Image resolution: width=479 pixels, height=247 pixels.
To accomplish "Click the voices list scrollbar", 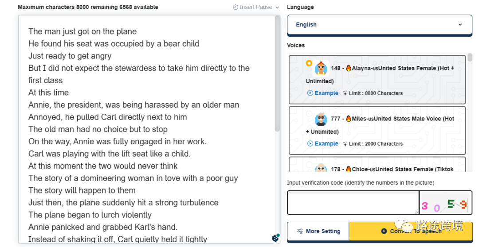I will point(470,58).
